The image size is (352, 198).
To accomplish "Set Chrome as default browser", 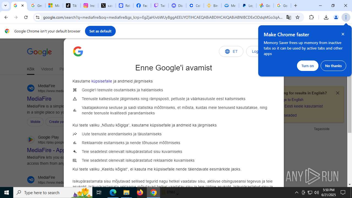I will [100, 31].
